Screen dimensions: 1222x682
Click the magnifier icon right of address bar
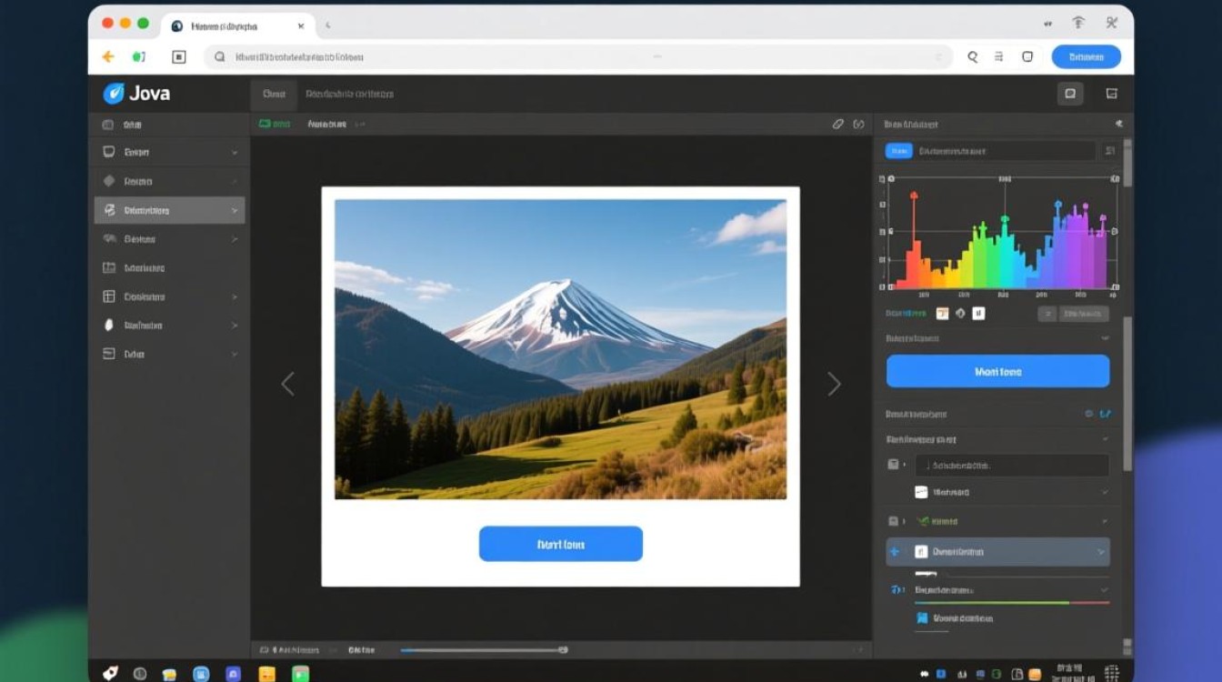[x=972, y=56]
